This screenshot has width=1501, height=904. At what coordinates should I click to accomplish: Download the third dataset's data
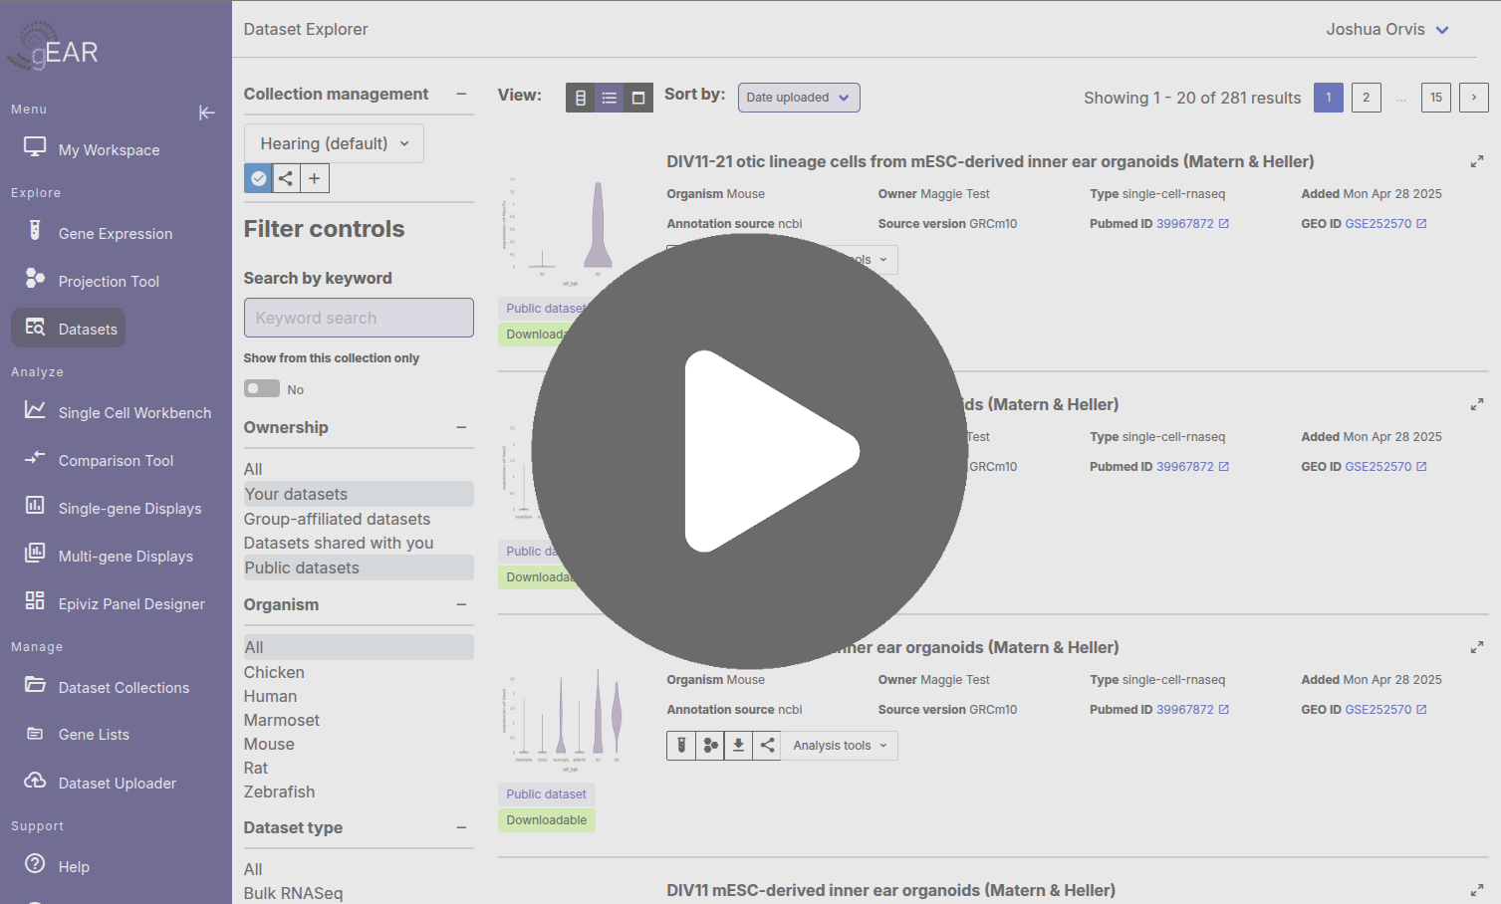pos(738,745)
